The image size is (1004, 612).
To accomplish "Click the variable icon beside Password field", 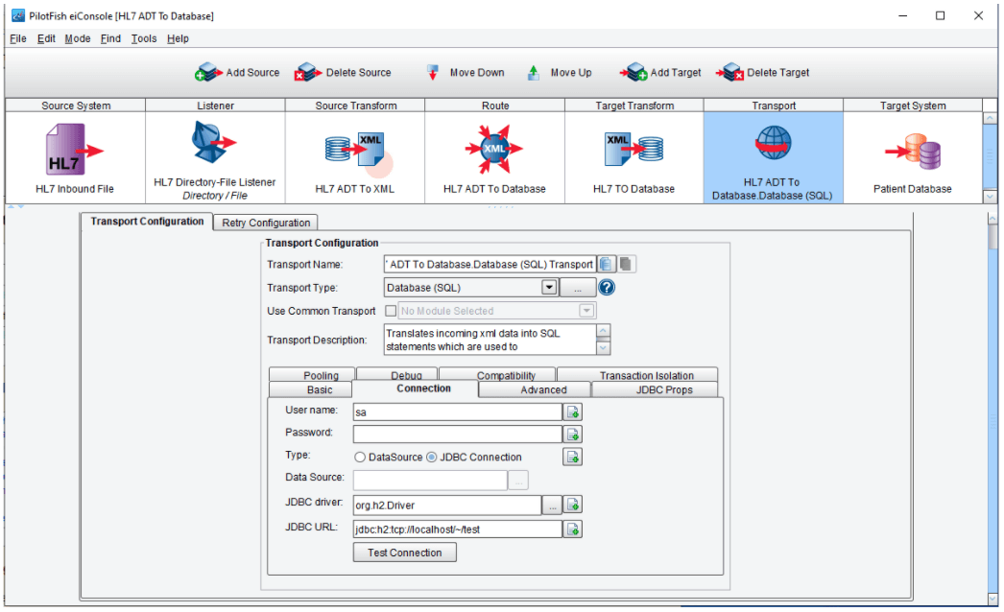I will click(x=572, y=435).
